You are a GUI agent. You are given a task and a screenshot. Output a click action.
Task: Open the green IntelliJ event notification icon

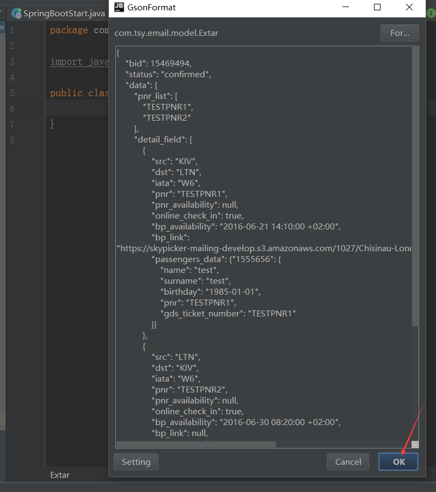431,13
